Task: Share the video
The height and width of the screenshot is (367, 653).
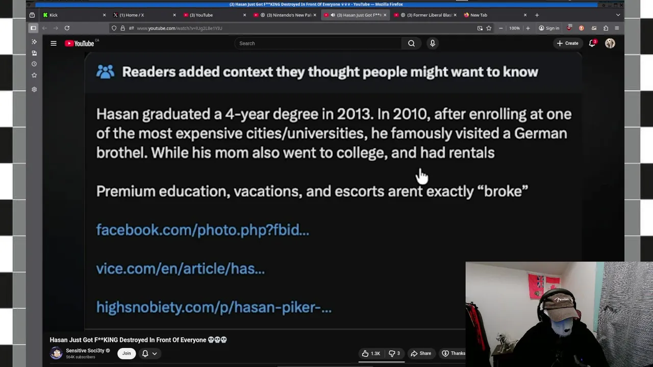Action: click(421, 353)
